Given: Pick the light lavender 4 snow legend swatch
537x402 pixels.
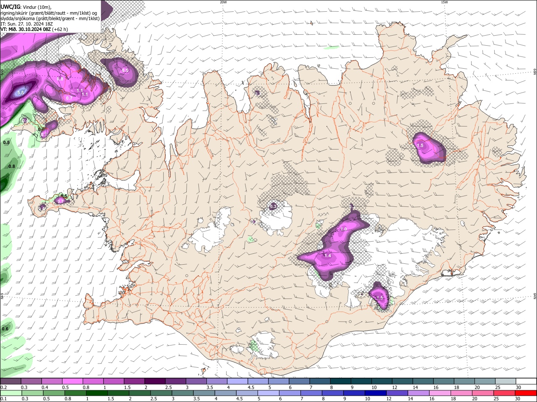Looking at the screenshot, I should (237, 381).
